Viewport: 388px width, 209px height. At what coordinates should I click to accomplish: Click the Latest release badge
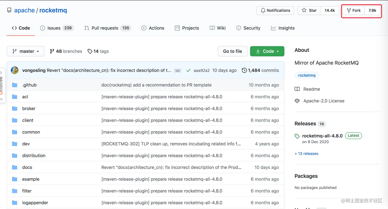[x=353, y=136]
